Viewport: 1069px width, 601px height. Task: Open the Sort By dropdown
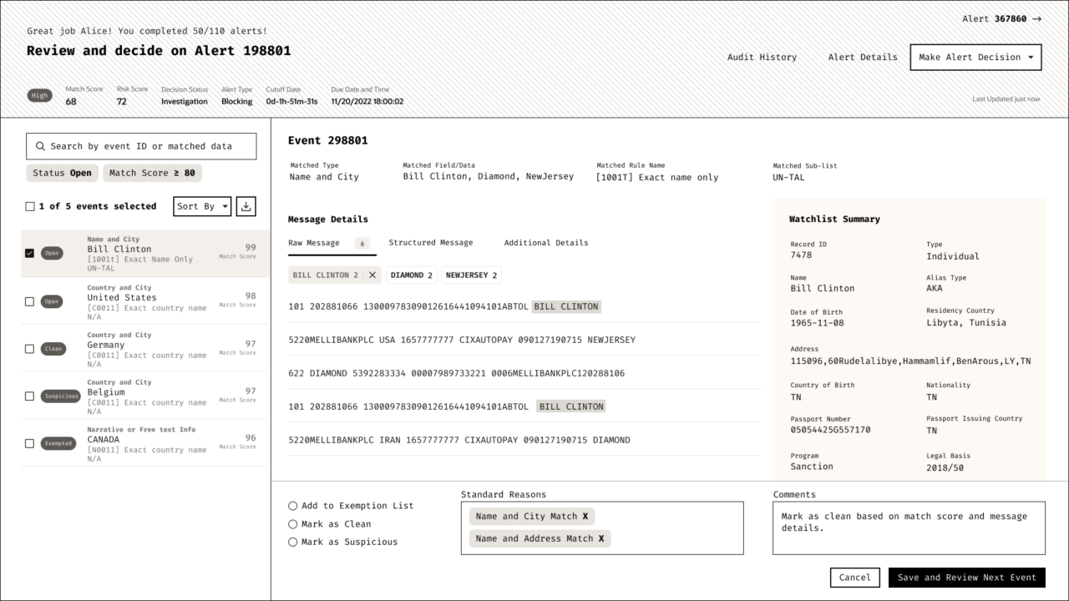pyautogui.click(x=202, y=206)
